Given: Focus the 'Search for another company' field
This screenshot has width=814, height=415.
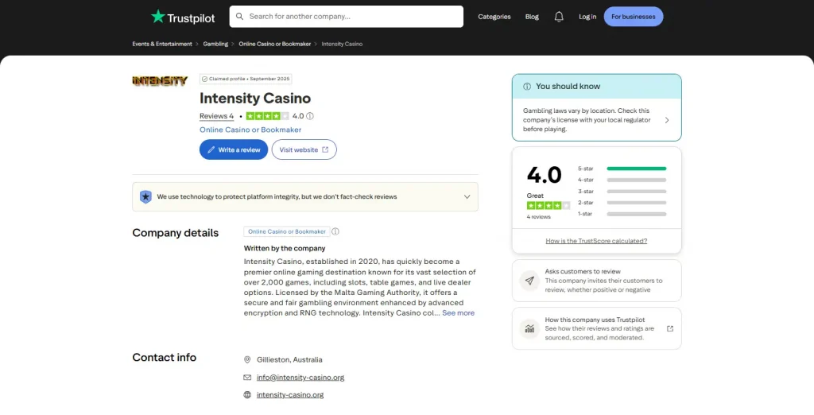Looking at the screenshot, I should (x=347, y=17).
